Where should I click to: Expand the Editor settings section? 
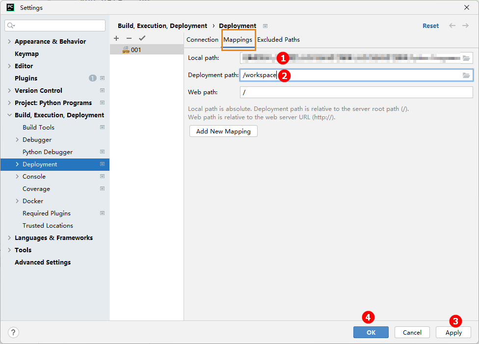click(x=9, y=66)
